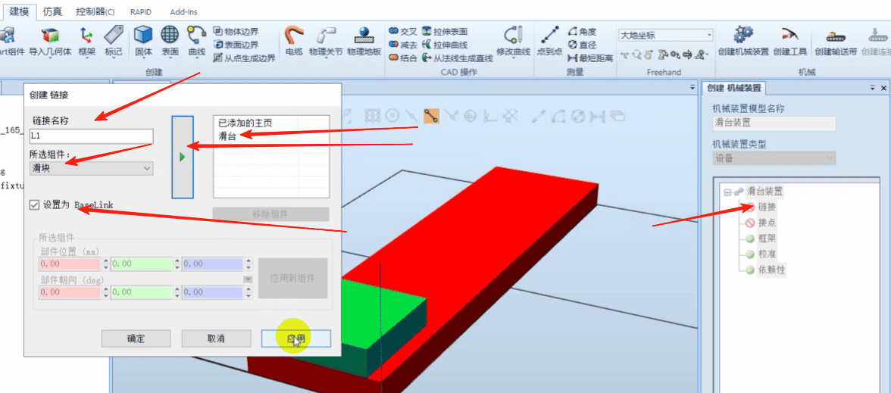Open the 所选组件 dropdown showing 滑块
The image size is (891, 393).
click(x=91, y=168)
